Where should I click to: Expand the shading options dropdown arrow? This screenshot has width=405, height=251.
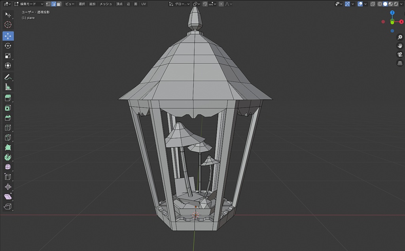coord(401,4)
